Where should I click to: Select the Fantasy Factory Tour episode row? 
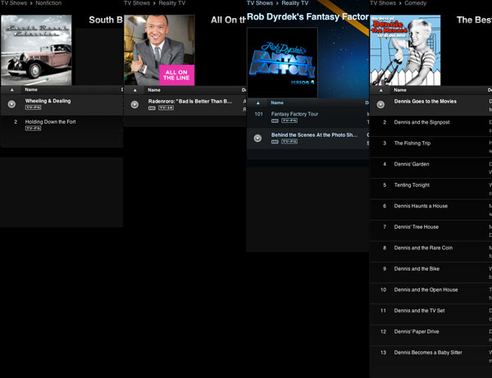294,114
